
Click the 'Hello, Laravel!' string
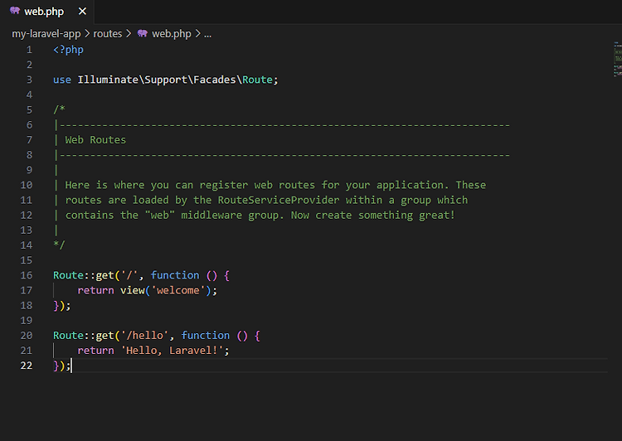172,351
